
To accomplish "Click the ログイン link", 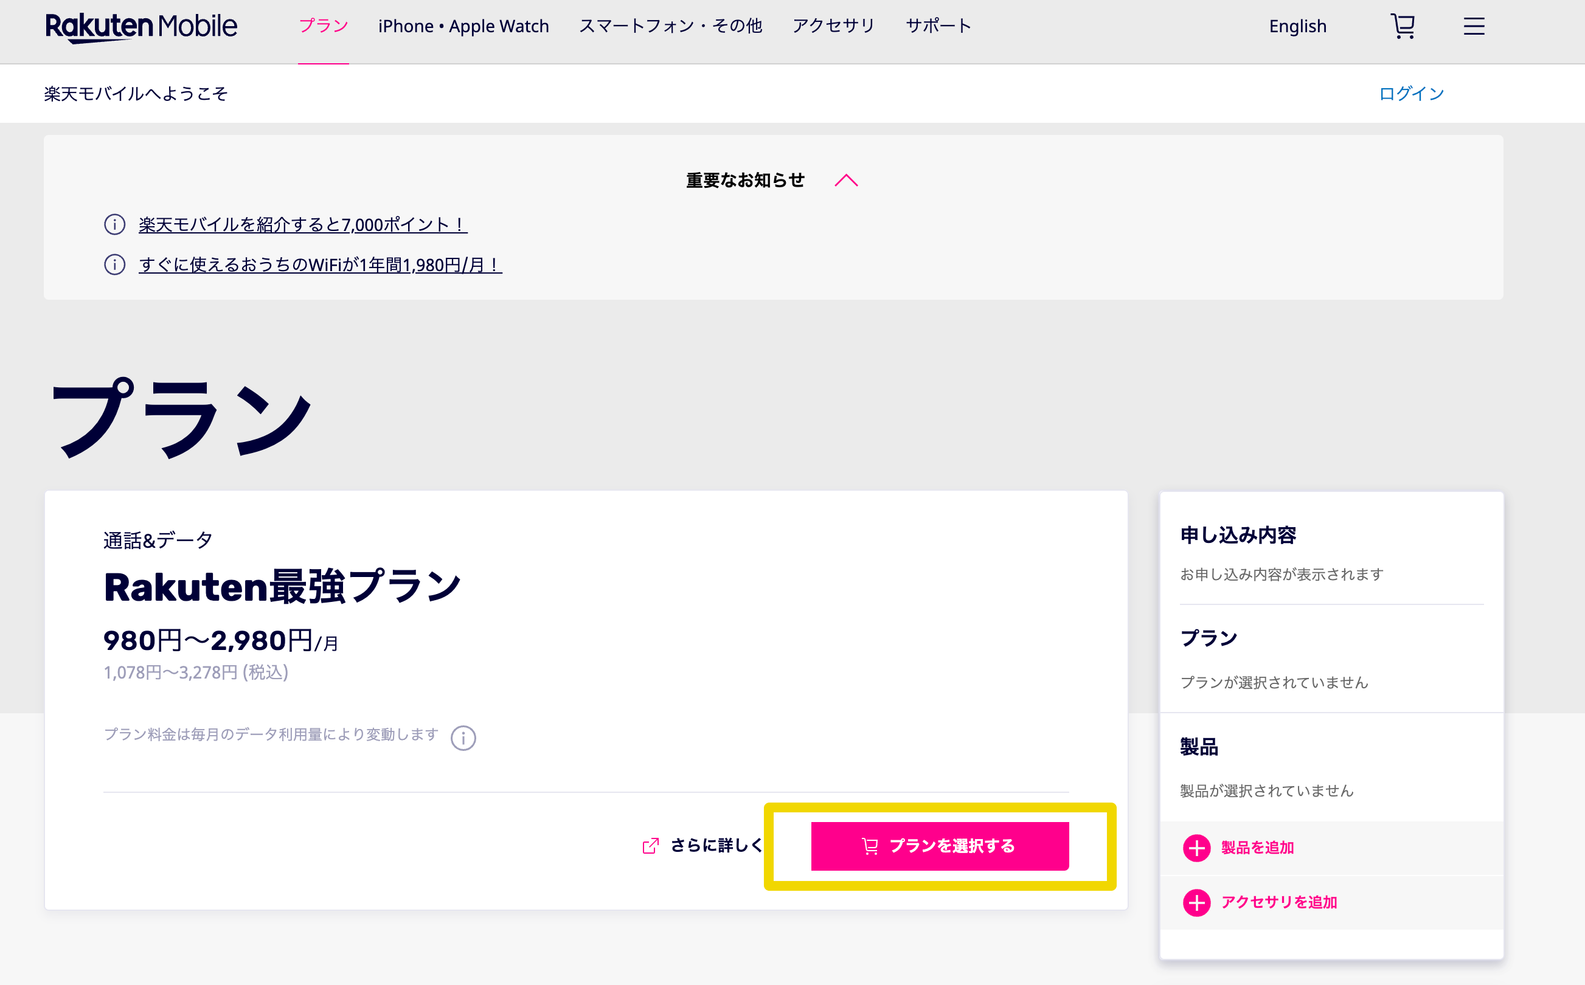I will pos(1411,94).
